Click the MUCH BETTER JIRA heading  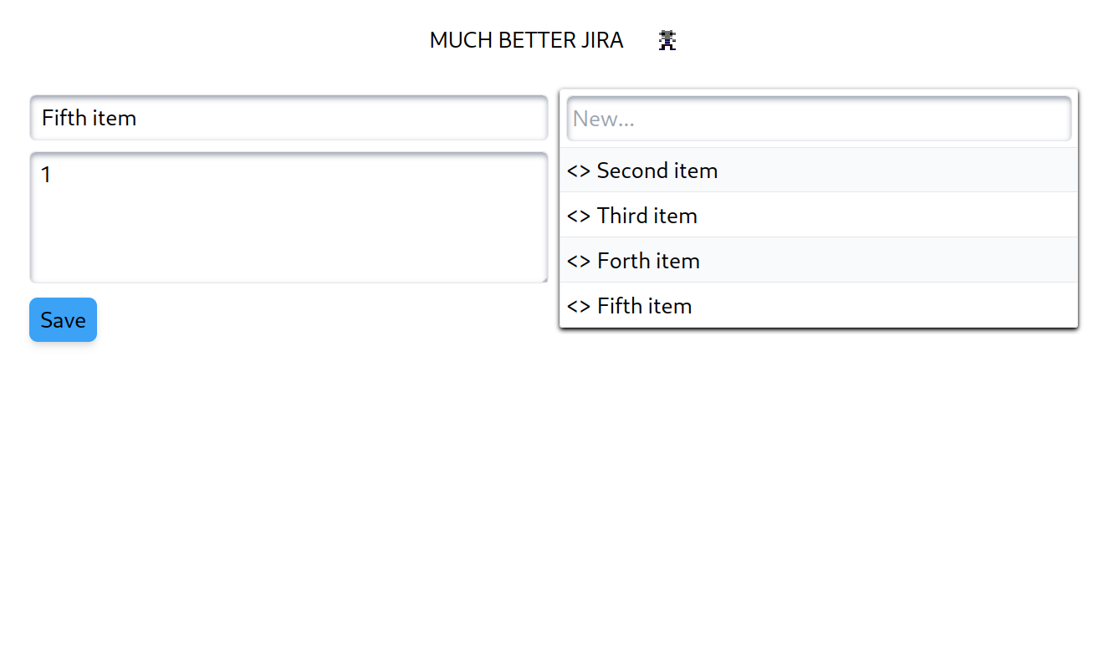pos(526,40)
